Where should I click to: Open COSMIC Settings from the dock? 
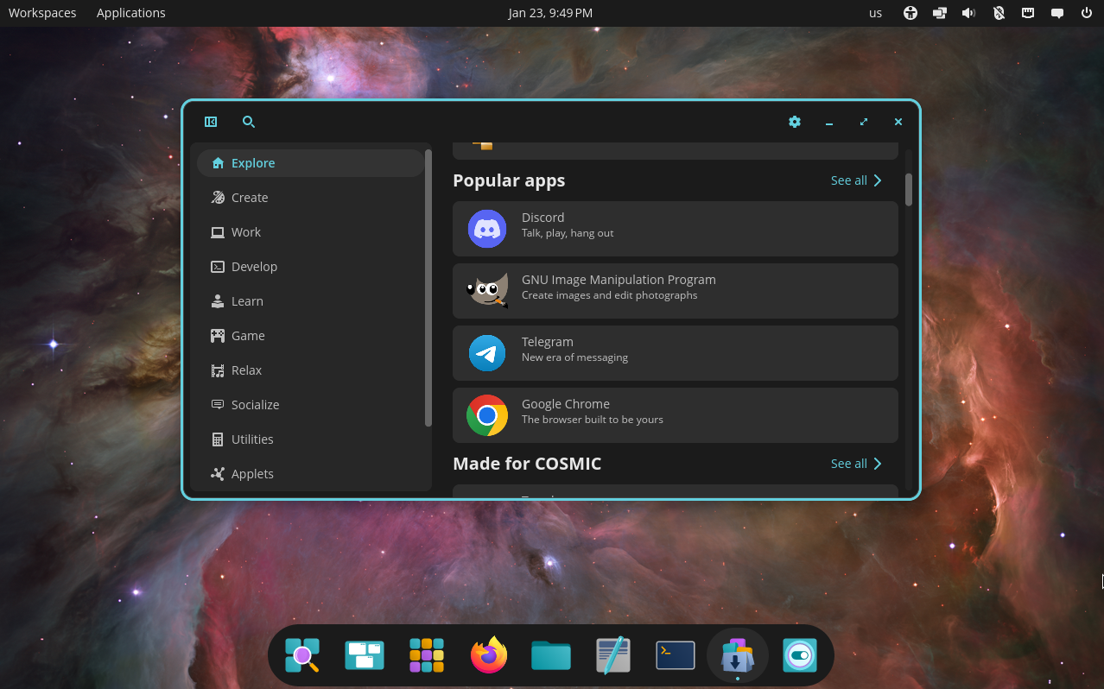[x=799, y=655]
